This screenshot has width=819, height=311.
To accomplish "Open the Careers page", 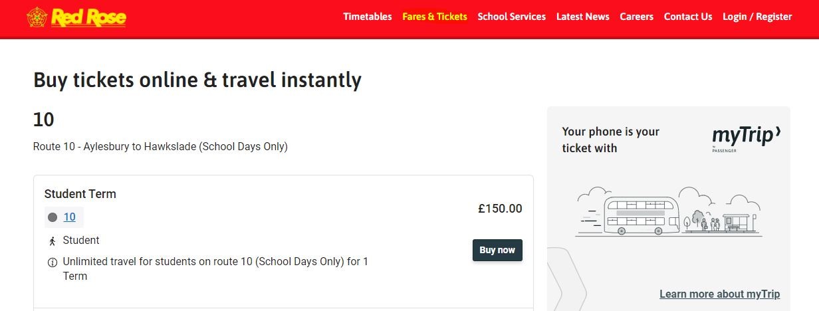I will (x=636, y=17).
